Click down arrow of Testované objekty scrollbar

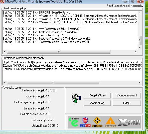(x=140, y=48)
